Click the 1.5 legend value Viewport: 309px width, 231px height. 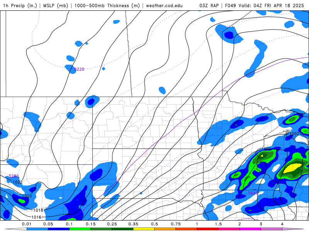tap(218, 224)
